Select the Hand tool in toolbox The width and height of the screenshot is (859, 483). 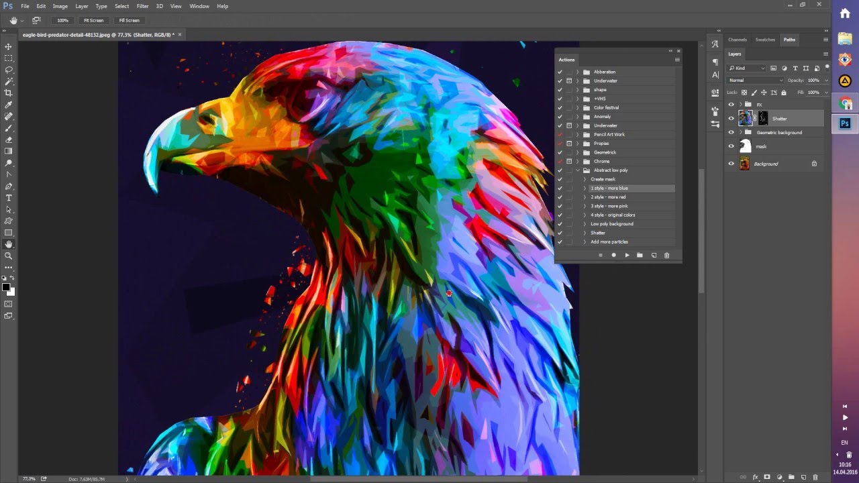tap(9, 244)
